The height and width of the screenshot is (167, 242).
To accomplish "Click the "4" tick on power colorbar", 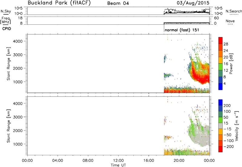I will [224, 83].
